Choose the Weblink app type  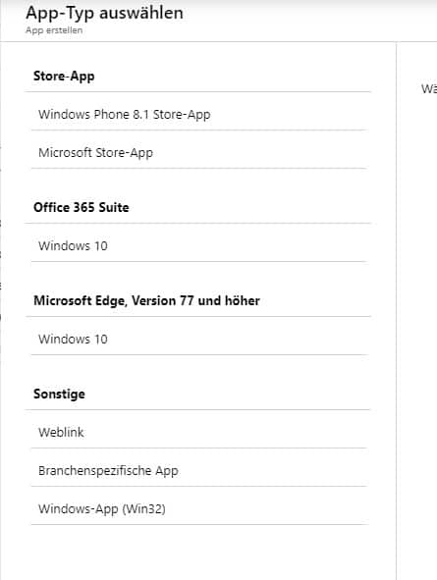point(199,432)
